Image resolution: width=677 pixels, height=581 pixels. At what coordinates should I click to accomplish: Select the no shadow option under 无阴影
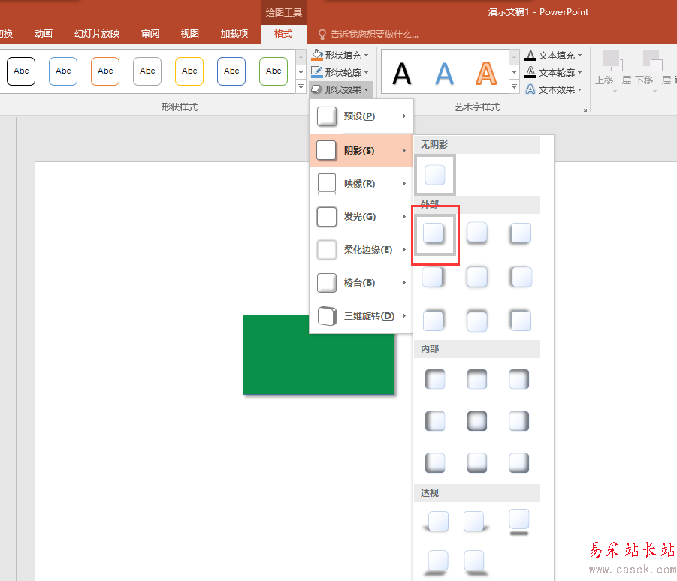[x=435, y=175]
